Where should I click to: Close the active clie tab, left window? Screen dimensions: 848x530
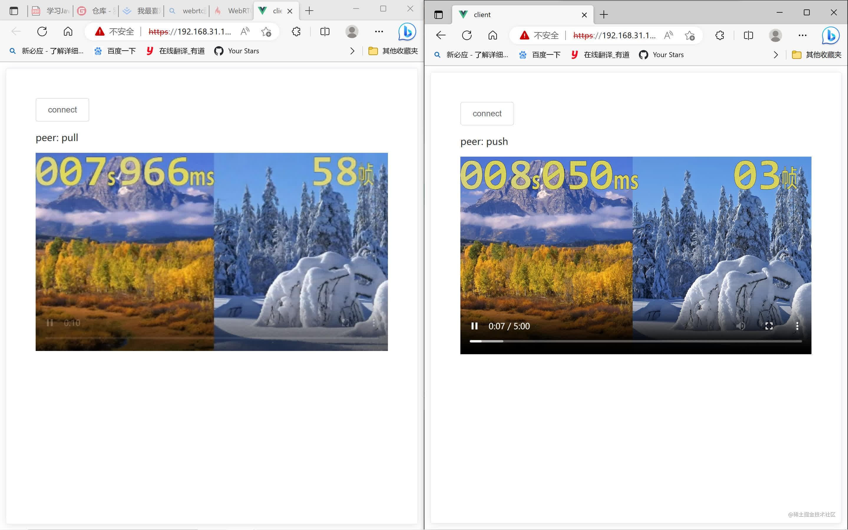(290, 11)
